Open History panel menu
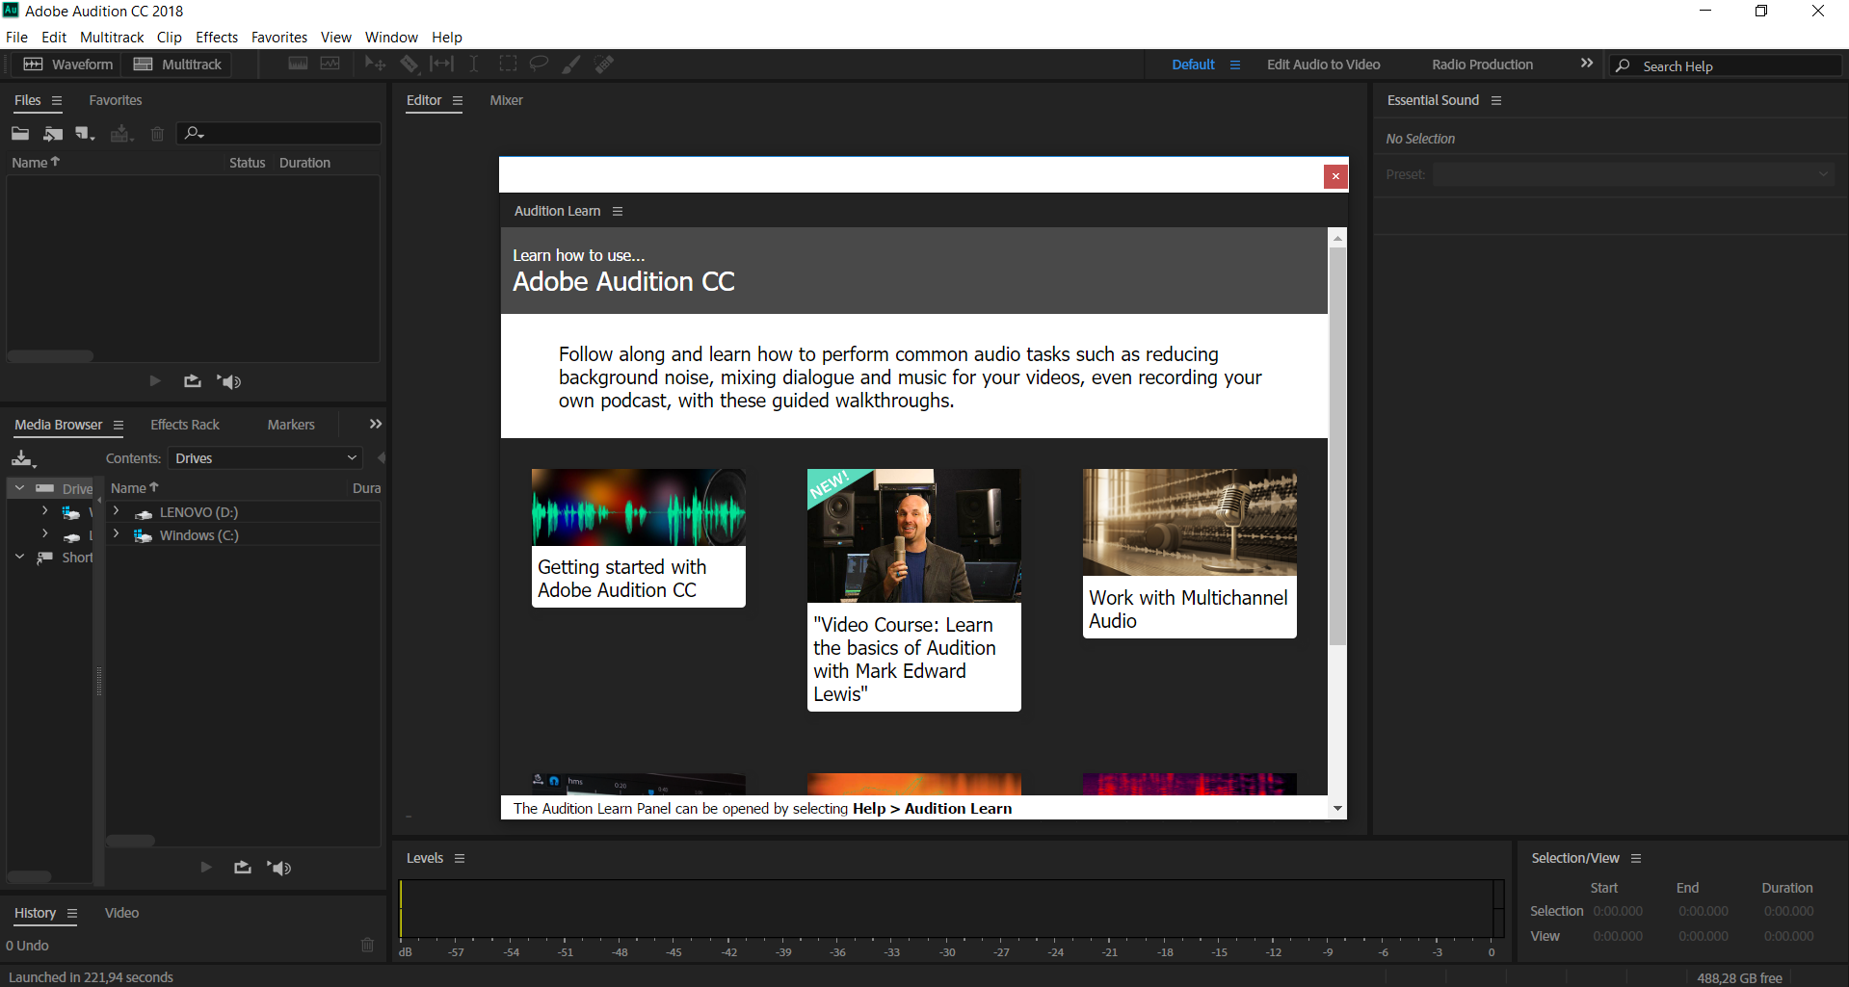Screen dimensions: 1849x987 [x=72, y=913]
